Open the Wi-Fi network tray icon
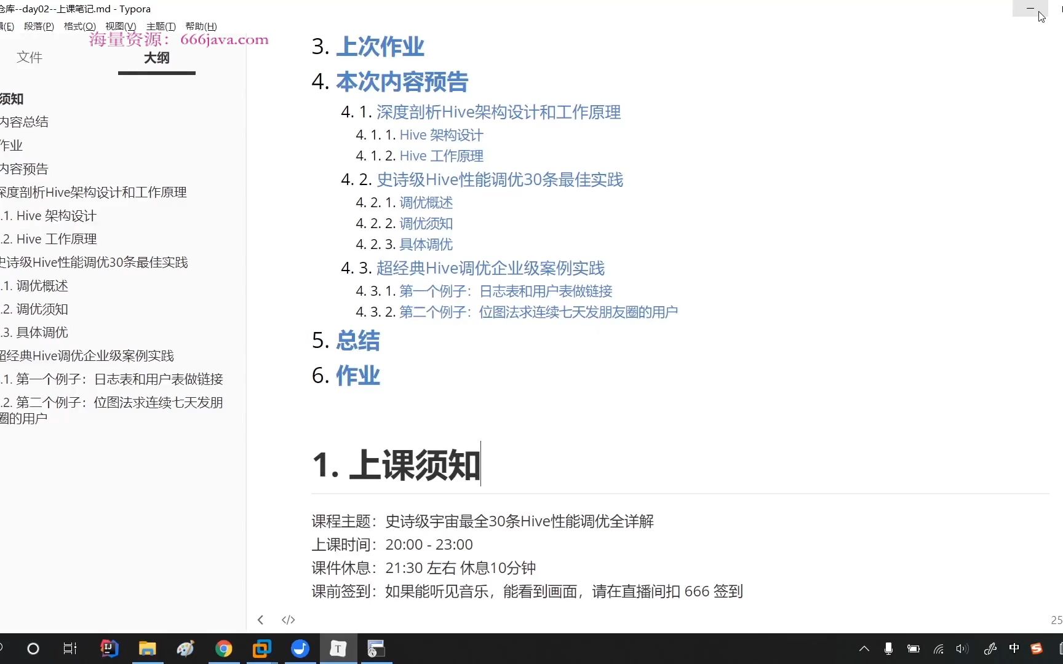The image size is (1063, 664). click(938, 649)
